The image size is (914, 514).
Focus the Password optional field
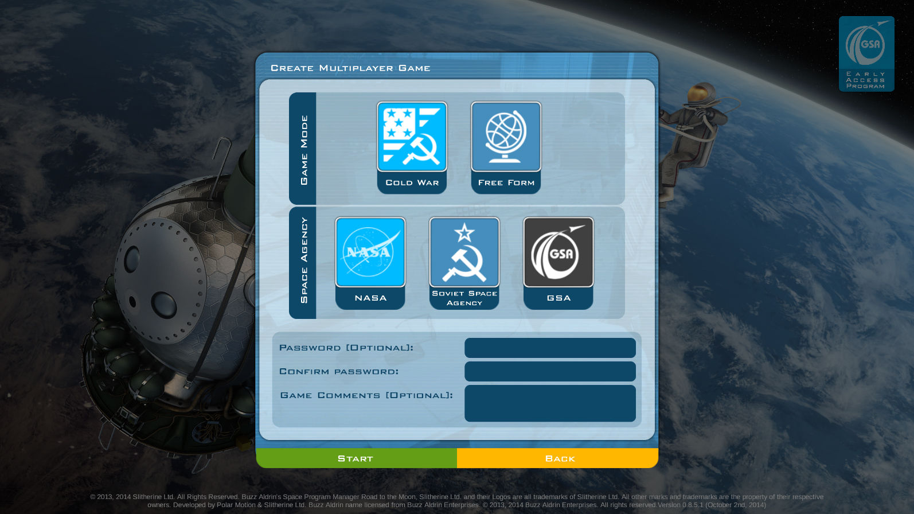550,348
